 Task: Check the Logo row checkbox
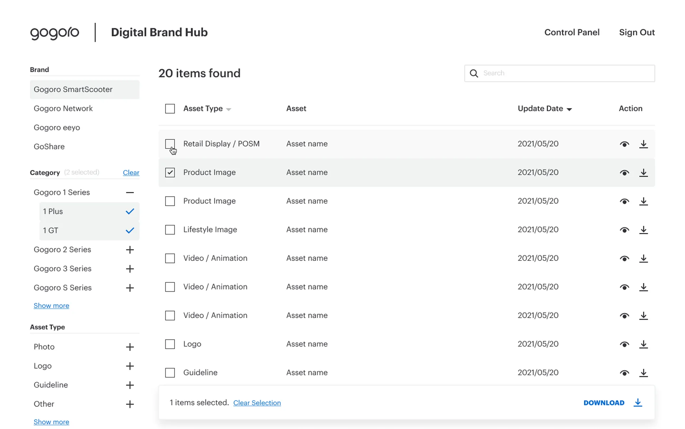[x=170, y=344]
